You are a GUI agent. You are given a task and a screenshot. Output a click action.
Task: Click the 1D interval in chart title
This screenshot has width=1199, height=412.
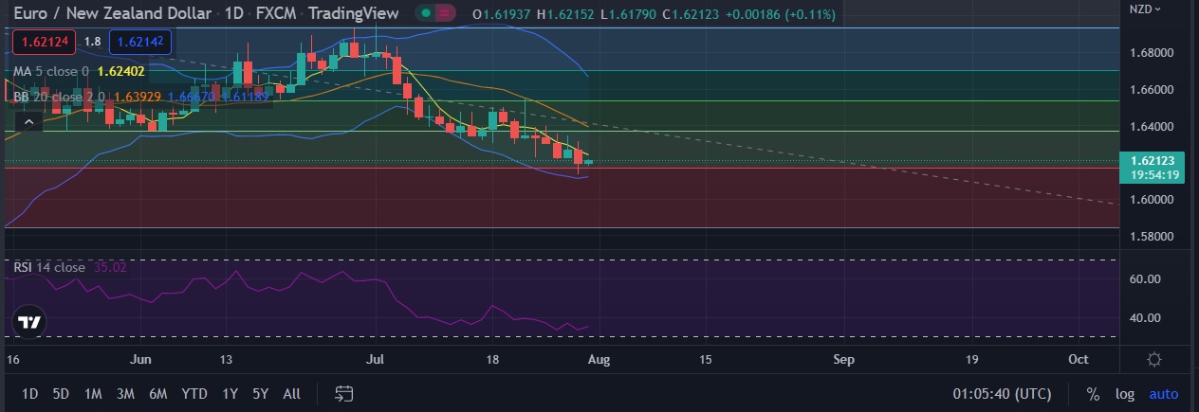click(x=234, y=13)
